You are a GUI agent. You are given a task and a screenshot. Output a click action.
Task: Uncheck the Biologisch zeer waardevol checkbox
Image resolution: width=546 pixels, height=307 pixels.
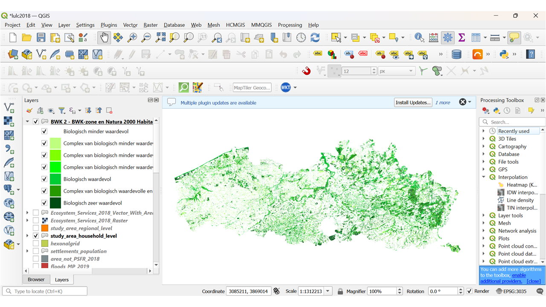click(x=44, y=203)
